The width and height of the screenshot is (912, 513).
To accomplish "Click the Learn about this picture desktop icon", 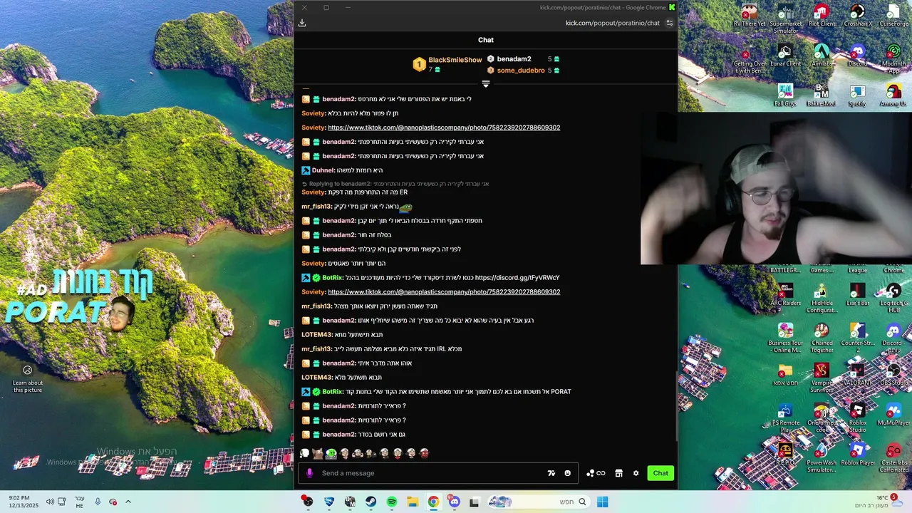I will [28, 378].
